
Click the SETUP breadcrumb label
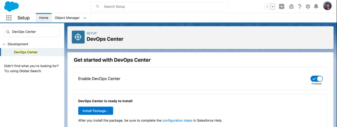point(91,33)
